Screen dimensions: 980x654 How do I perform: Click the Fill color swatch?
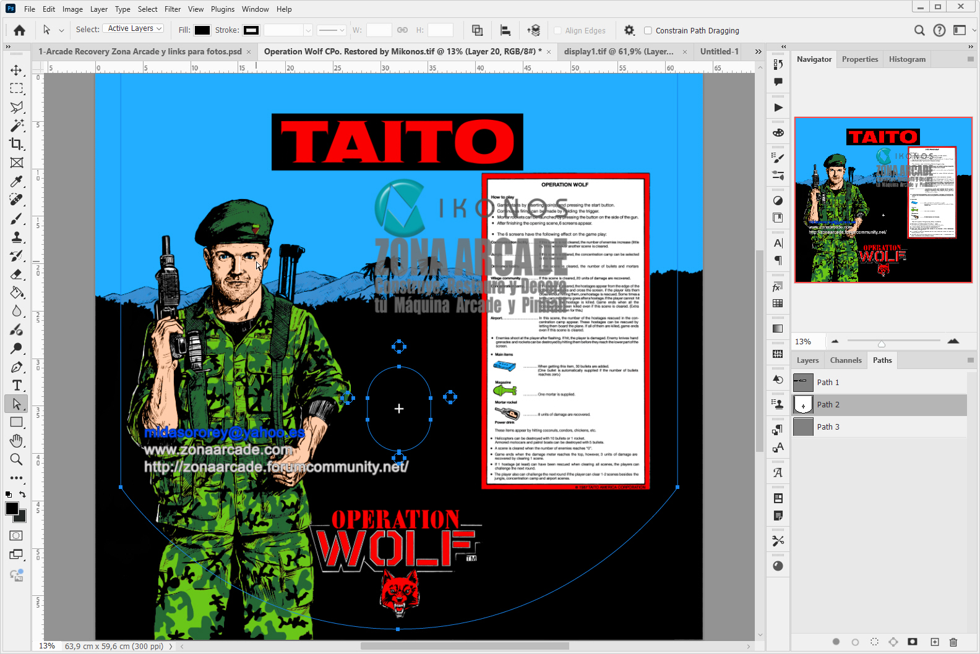click(x=202, y=30)
